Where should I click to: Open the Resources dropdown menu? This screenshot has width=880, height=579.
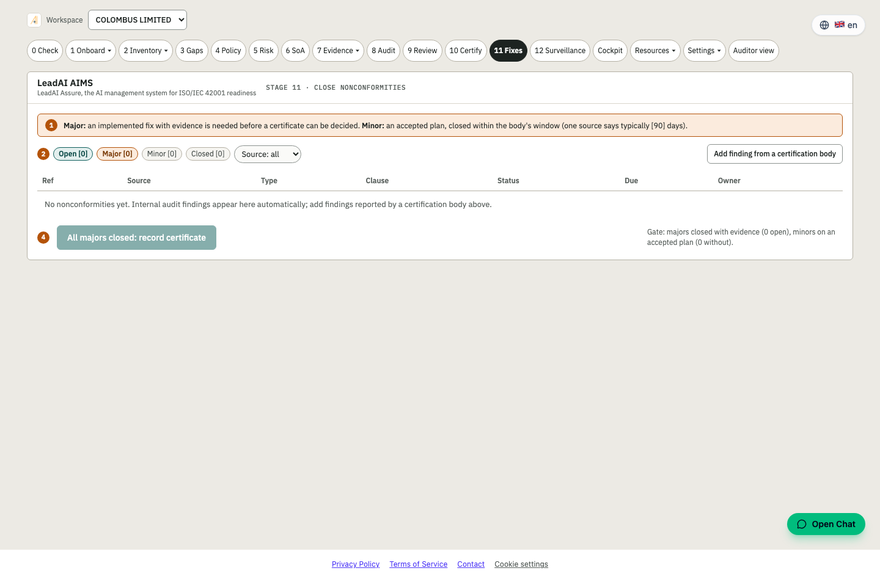655,51
